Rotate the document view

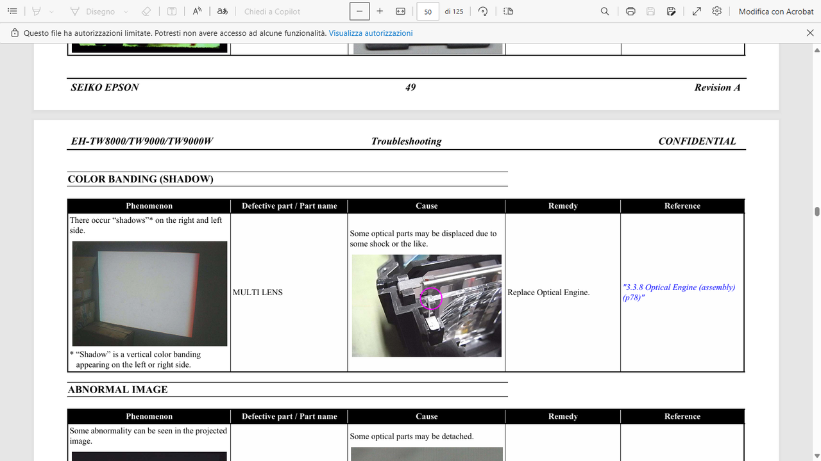[483, 12]
